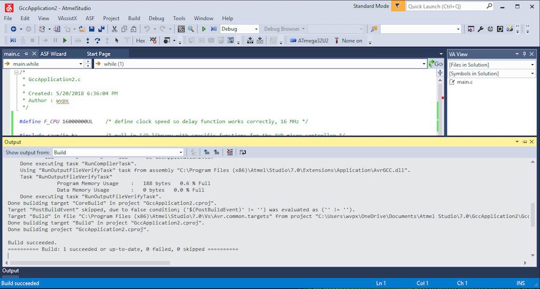Click the orange filter notifications icon
540x289 pixels.
(x=398, y=6)
